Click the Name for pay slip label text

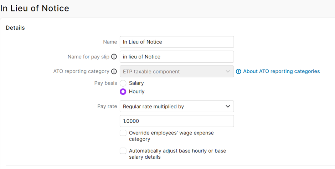tap(88, 57)
